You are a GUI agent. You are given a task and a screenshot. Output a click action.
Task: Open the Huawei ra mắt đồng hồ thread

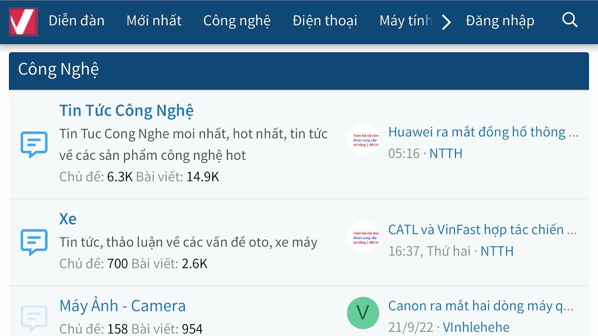483,132
